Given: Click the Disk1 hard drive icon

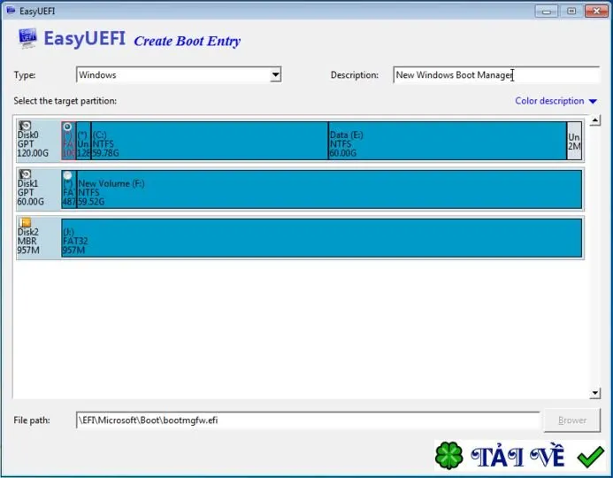Looking at the screenshot, I should pos(25,174).
